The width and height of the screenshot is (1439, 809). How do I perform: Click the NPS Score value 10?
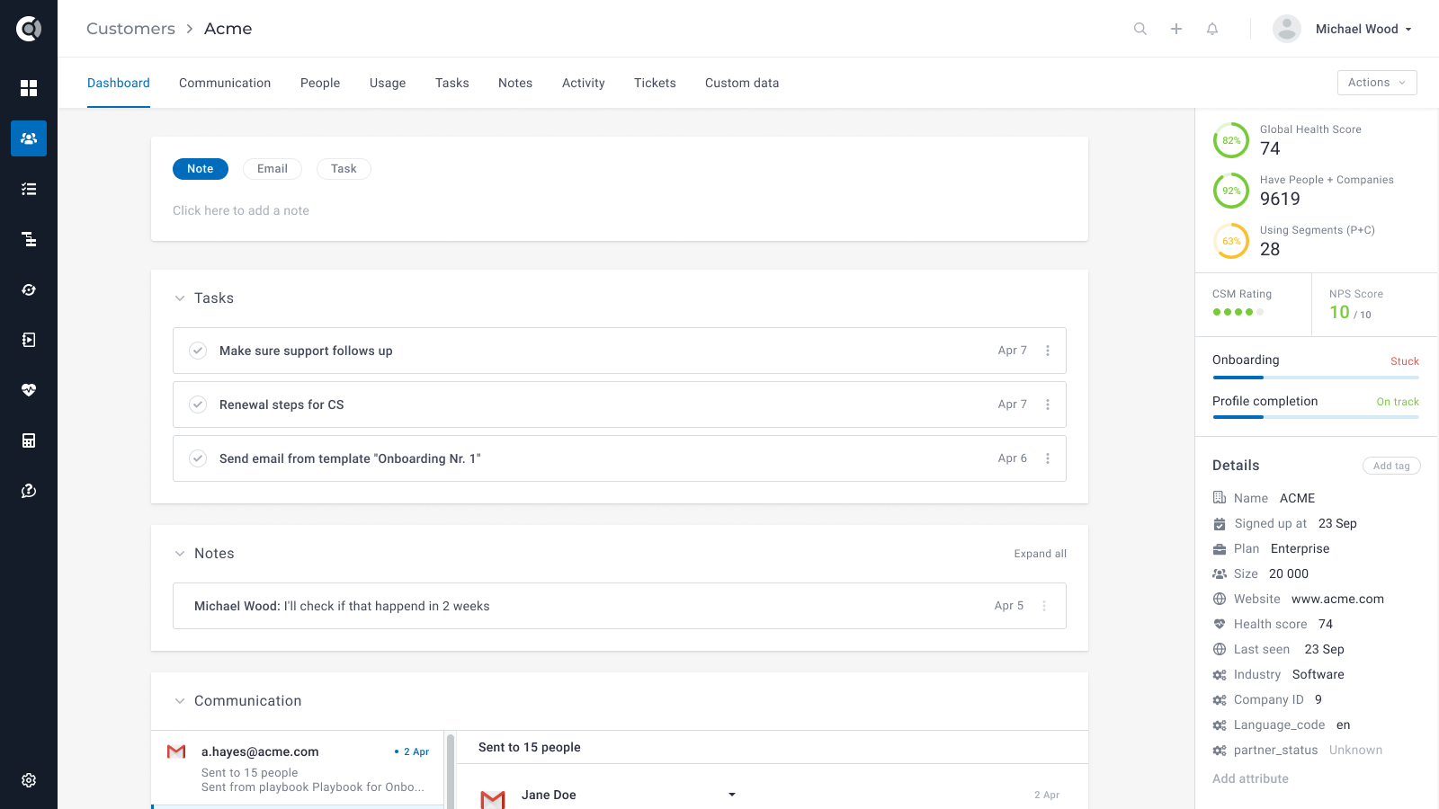(x=1339, y=312)
